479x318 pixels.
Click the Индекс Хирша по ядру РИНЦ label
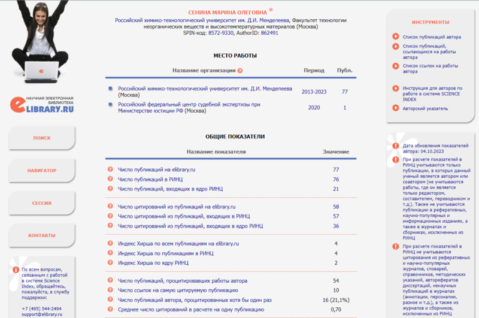click(x=153, y=263)
